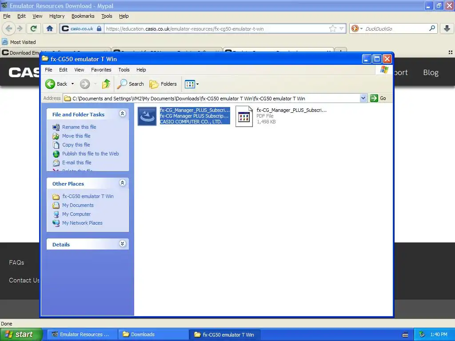Viewport: 455px width, 341px height.
Task: Click Publish this file to the Web
Action: point(91,154)
